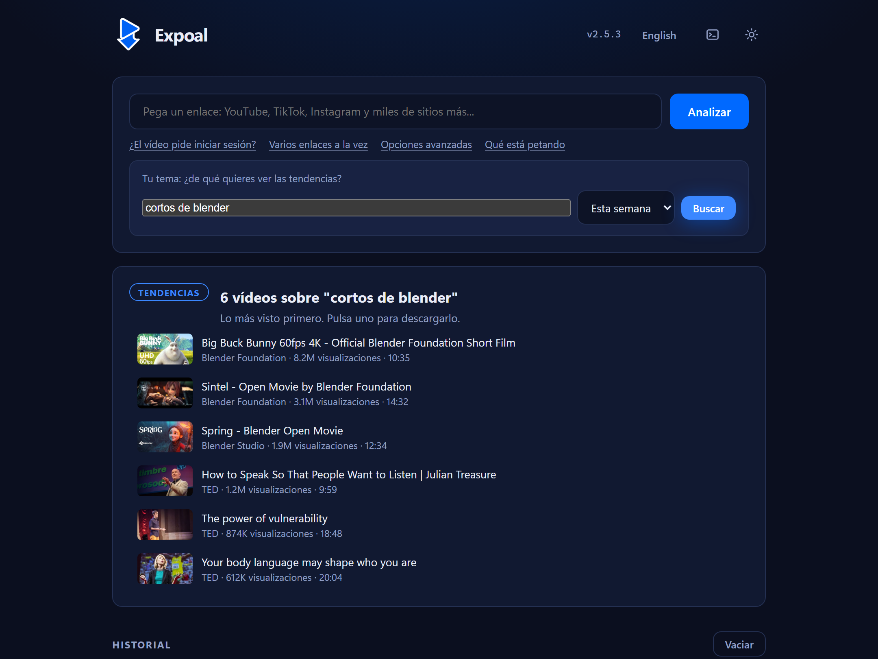The width and height of the screenshot is (878, 659).
Task: Click the Expoal logo icon
Action: pyautogui.click(x=128, y=34)
